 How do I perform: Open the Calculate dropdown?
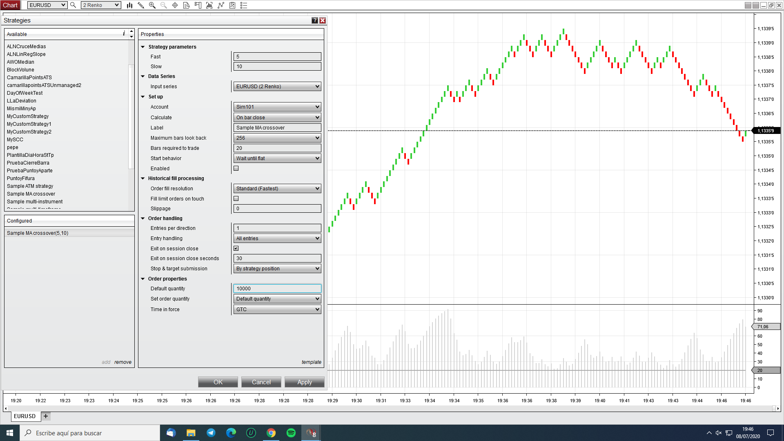277,118
